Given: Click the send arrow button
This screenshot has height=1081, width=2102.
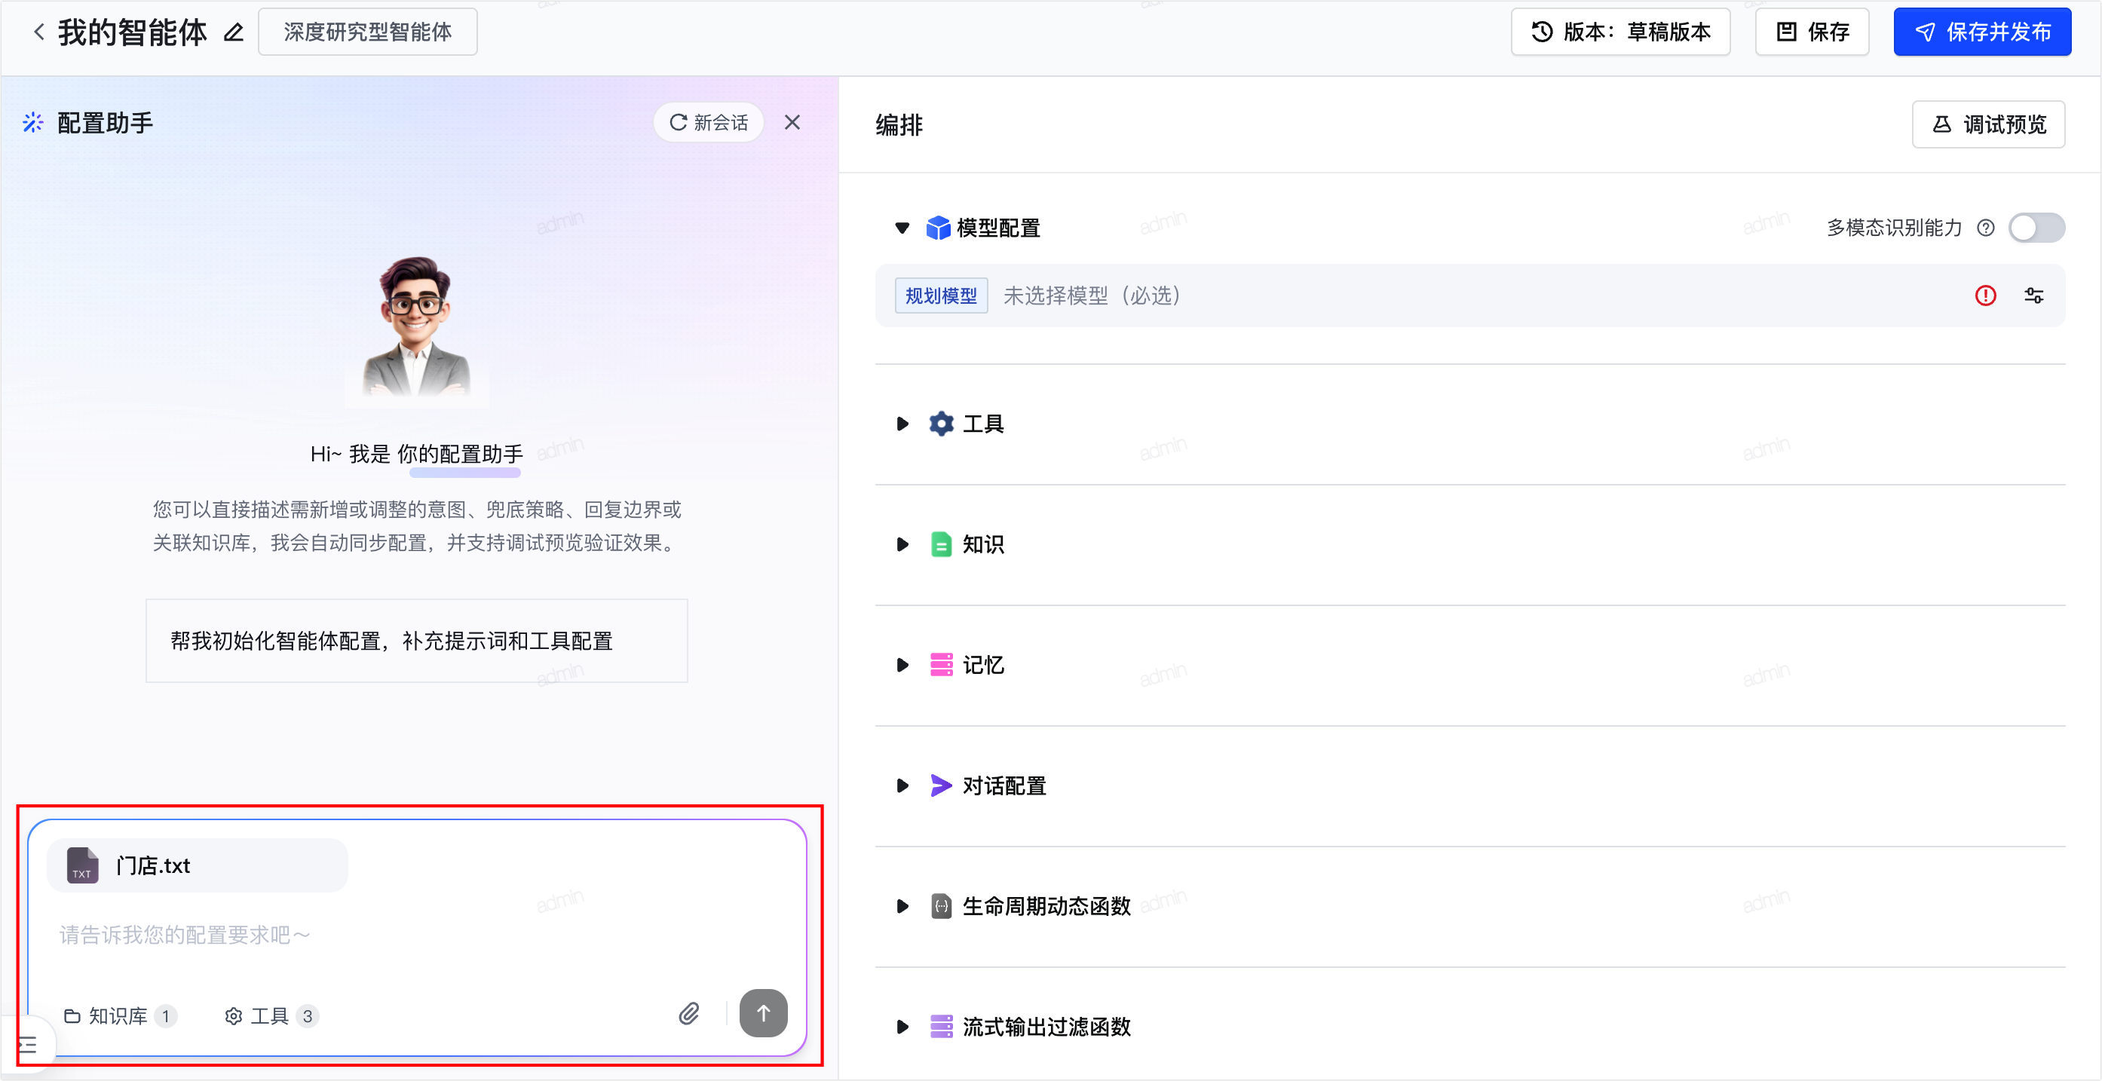Looking at the screenshot, I should coord(763,1013).
